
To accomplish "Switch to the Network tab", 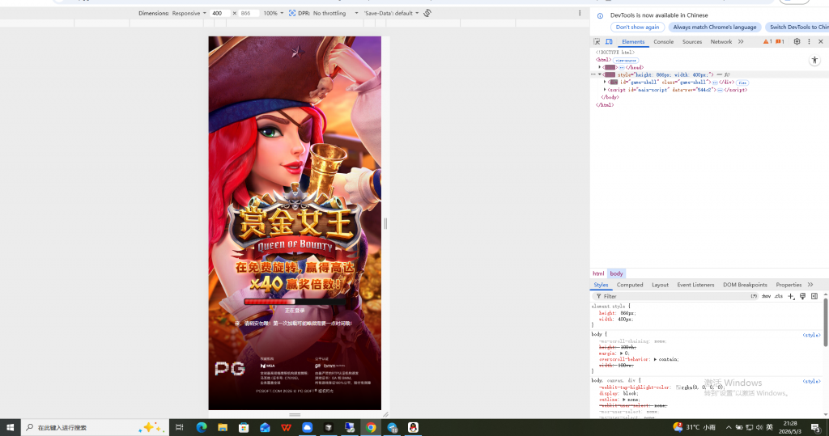I will [x=721, y=42].
